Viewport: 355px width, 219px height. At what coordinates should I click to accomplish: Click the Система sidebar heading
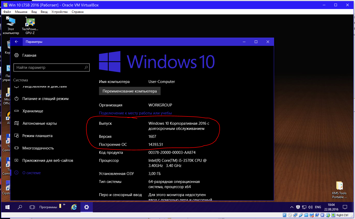coord(21,80)
